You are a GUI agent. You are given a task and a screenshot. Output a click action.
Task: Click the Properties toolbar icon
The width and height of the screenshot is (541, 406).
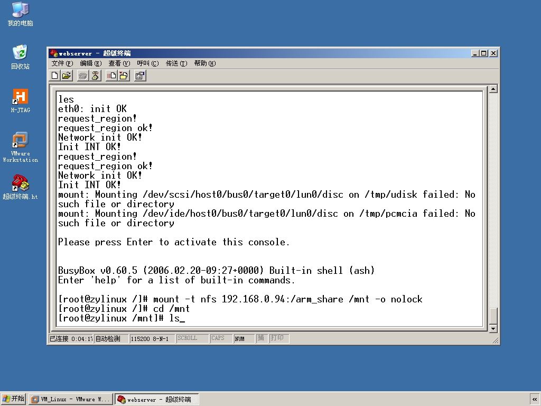tap(140, 76)
